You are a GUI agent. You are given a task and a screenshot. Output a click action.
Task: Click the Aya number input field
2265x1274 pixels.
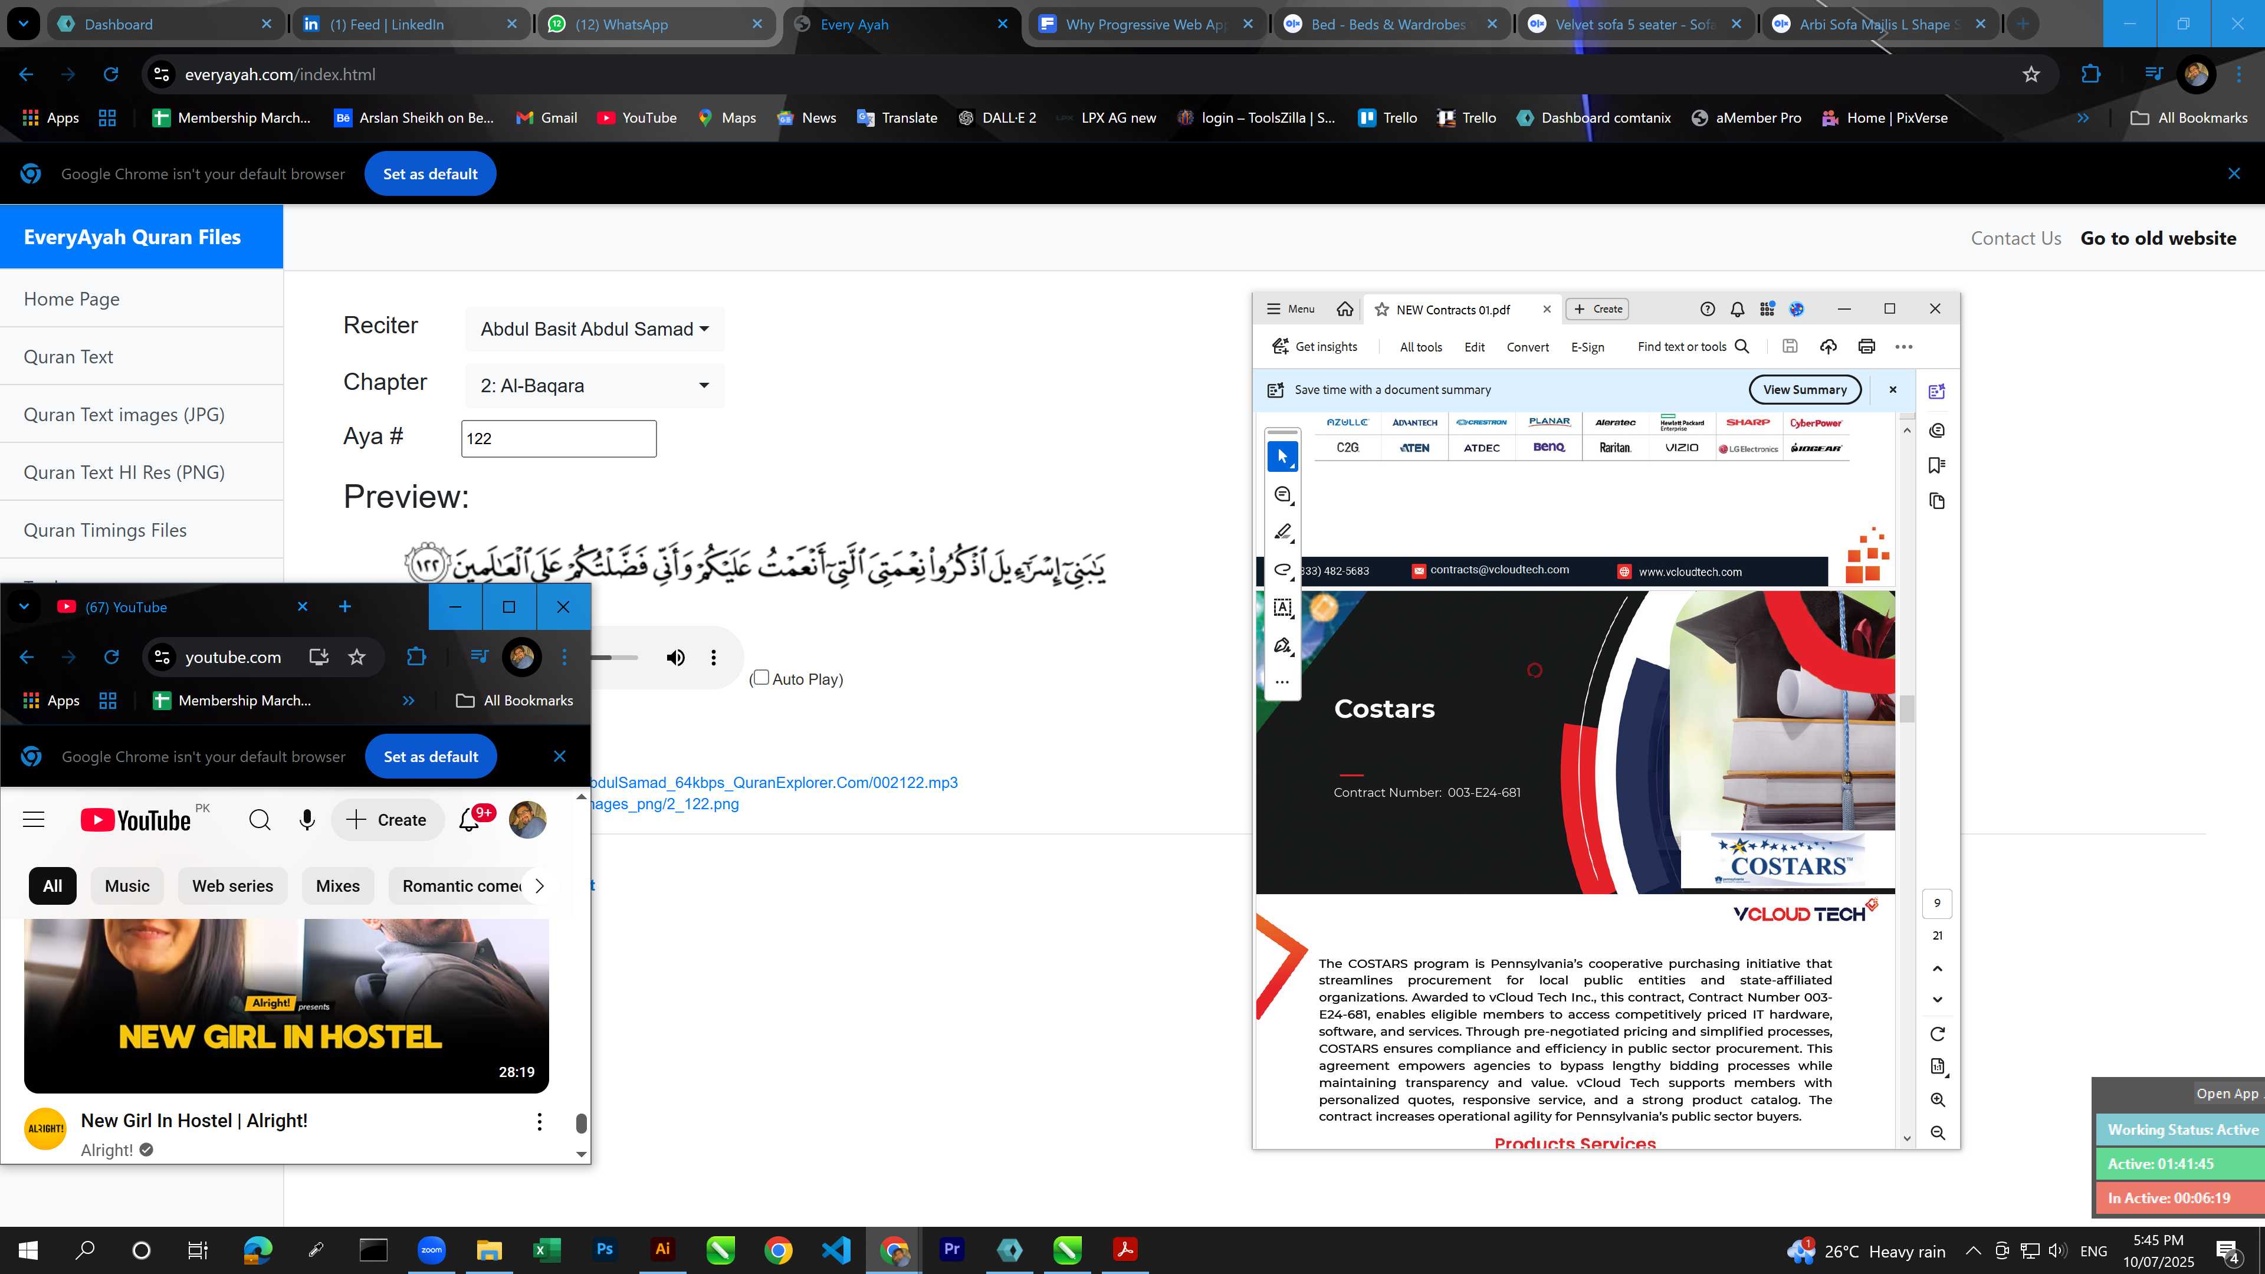[559, 439]
